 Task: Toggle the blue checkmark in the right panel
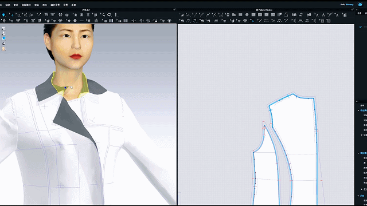[x=361, y=27]
